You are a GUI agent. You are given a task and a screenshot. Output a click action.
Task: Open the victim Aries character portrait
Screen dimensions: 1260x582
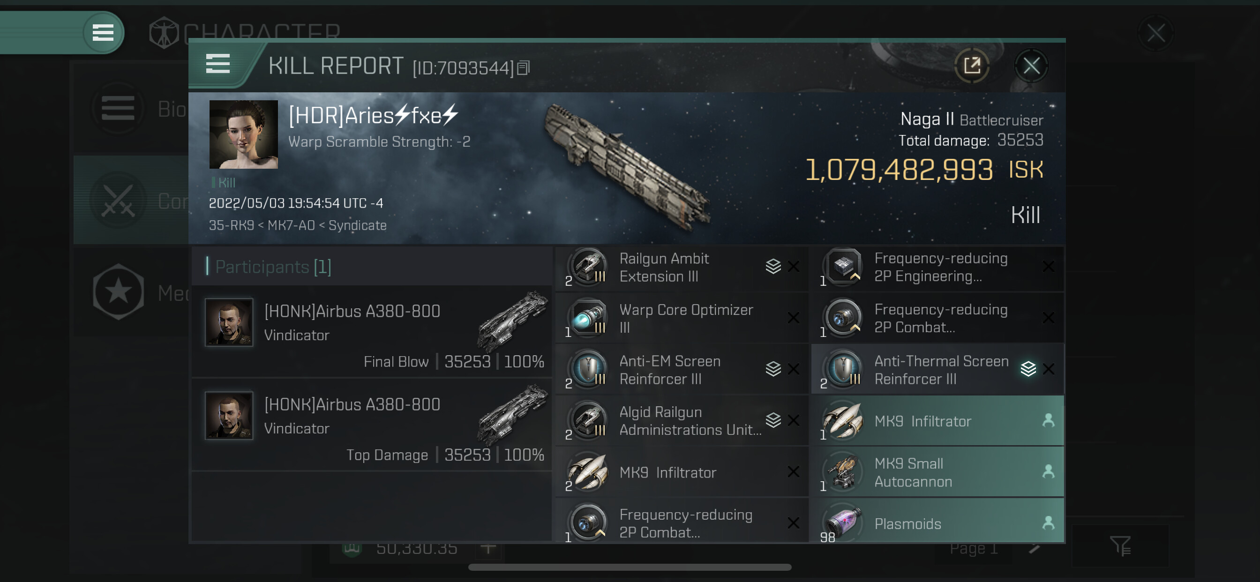point(243,134)
